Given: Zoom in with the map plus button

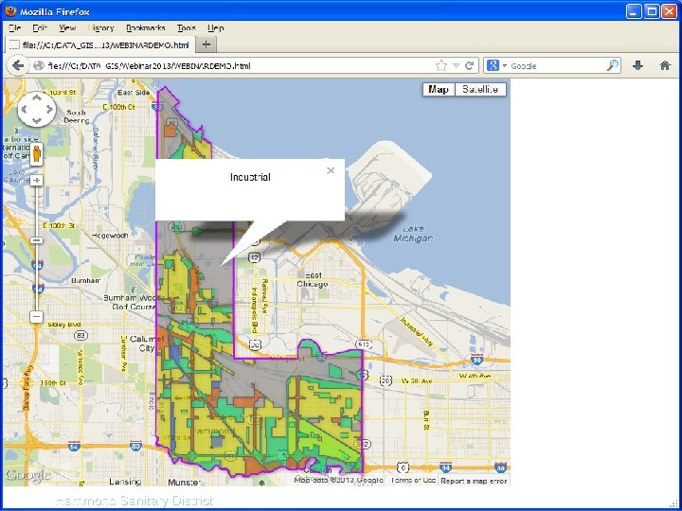Looking at the screenshot, I should [x=36, y=180].
